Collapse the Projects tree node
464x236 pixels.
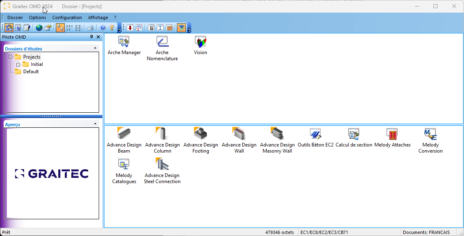10,57
